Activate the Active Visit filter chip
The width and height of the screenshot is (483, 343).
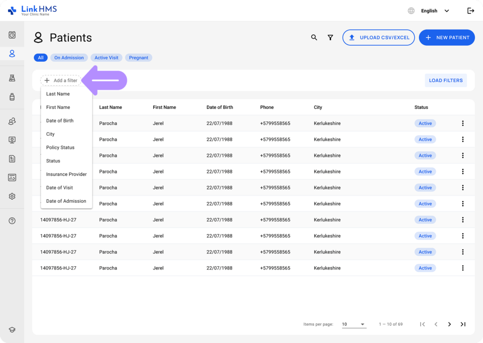[x=106, y=57]
